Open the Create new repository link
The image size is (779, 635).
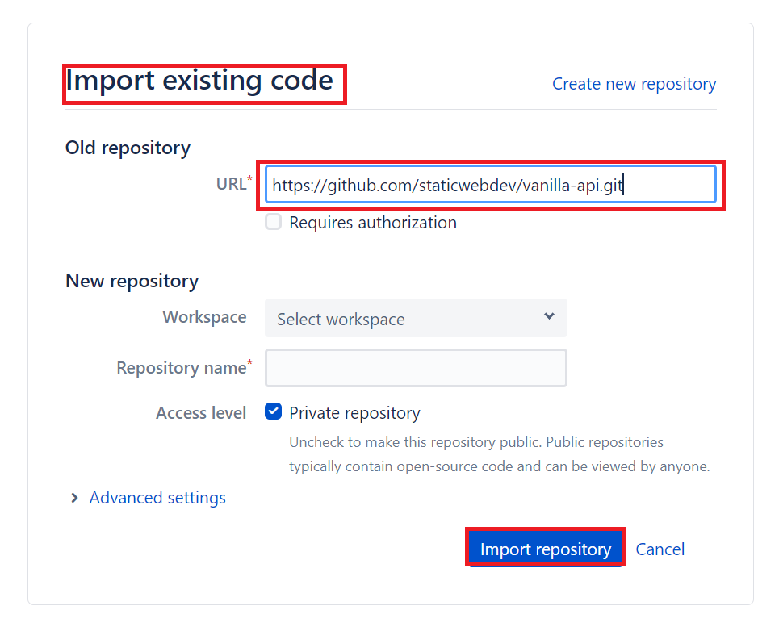coord(635,84)
